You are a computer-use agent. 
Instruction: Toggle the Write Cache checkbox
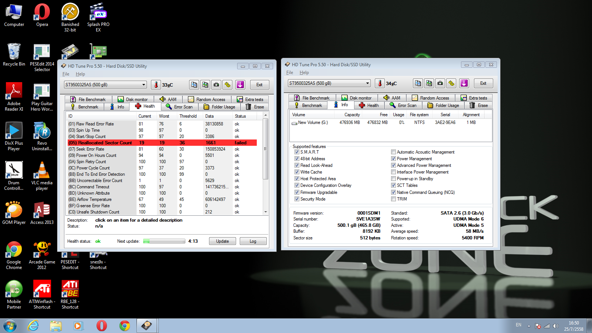(x=297, y=172)
